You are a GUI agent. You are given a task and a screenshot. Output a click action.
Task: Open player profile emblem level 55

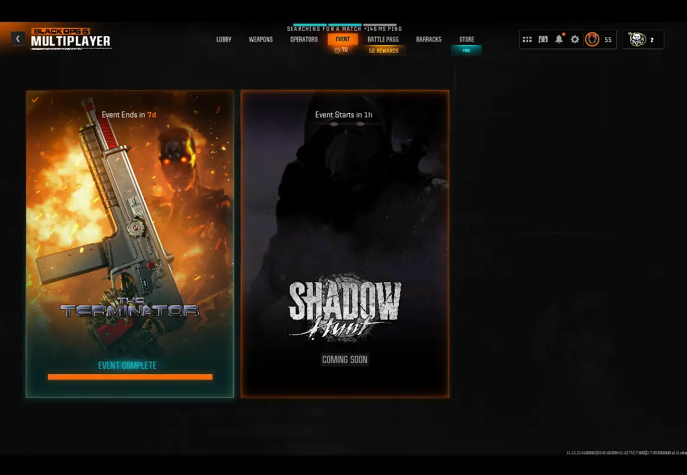click(592, 40)
